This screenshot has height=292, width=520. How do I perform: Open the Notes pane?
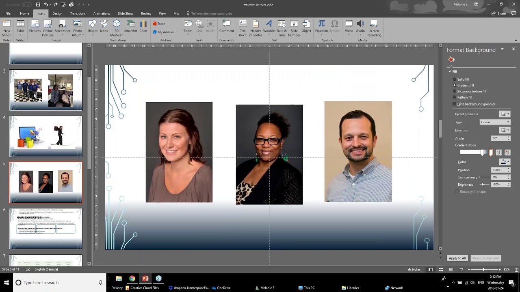[414, 269]
